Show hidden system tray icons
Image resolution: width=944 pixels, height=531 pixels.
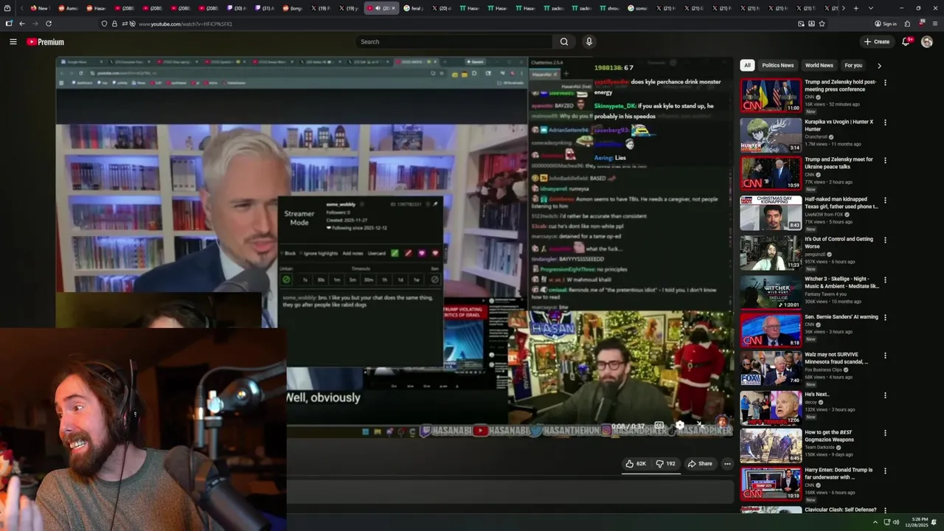875,522
